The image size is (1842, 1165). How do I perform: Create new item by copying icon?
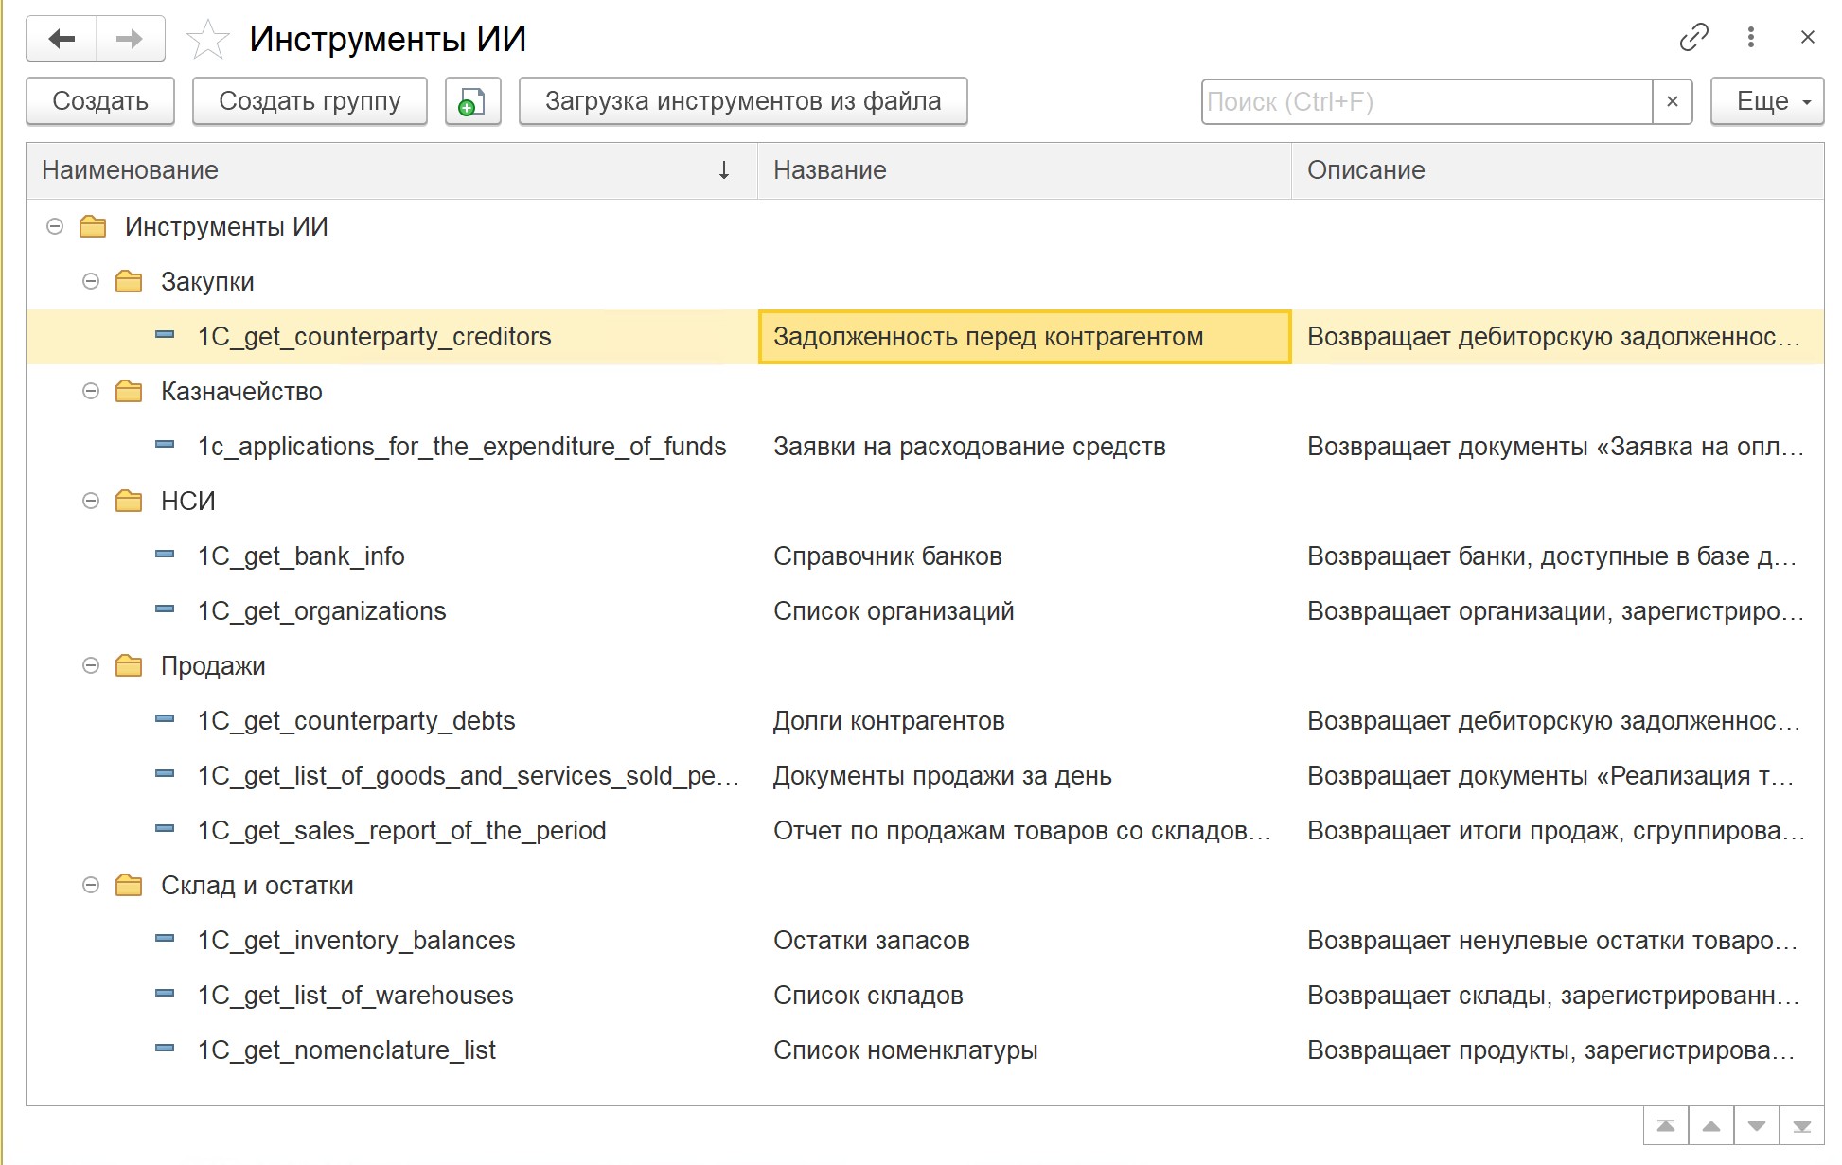point(472,101)
